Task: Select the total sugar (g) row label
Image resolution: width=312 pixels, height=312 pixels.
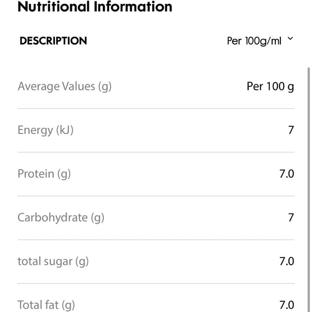Action: (x=53, y=261)
